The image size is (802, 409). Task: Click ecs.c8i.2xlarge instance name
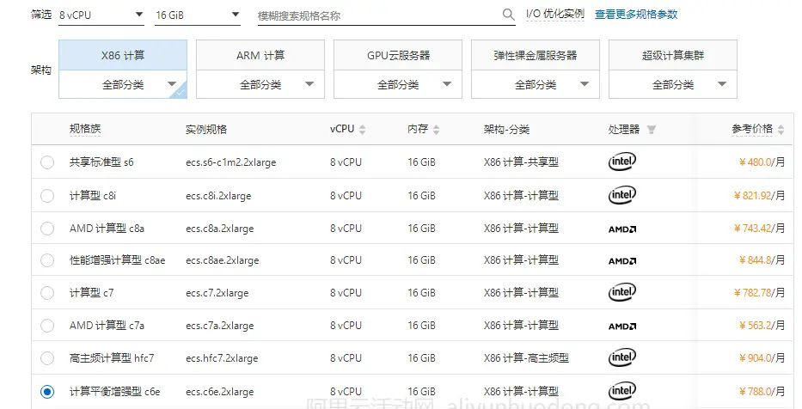tap(218, 196)
